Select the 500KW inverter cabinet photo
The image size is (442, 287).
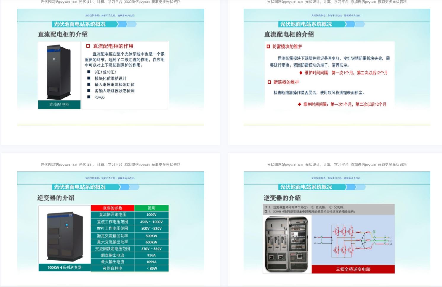click(x=65, y=236)
